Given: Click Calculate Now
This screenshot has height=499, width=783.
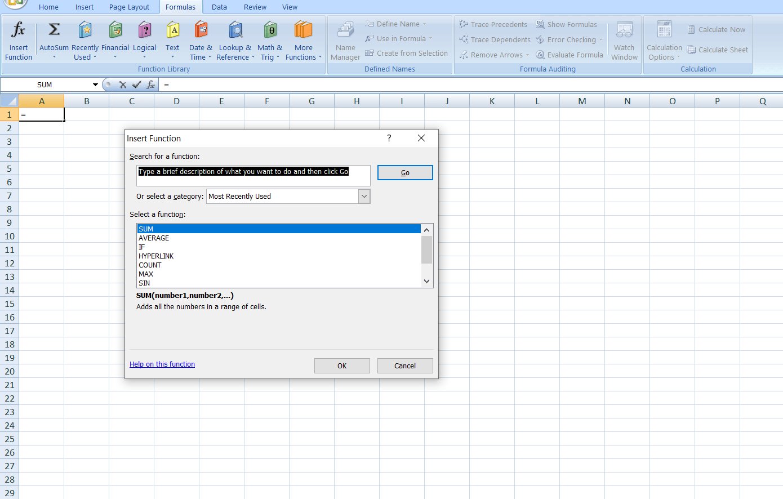Looking at the screenshot, I should click(x=716, y=29).
